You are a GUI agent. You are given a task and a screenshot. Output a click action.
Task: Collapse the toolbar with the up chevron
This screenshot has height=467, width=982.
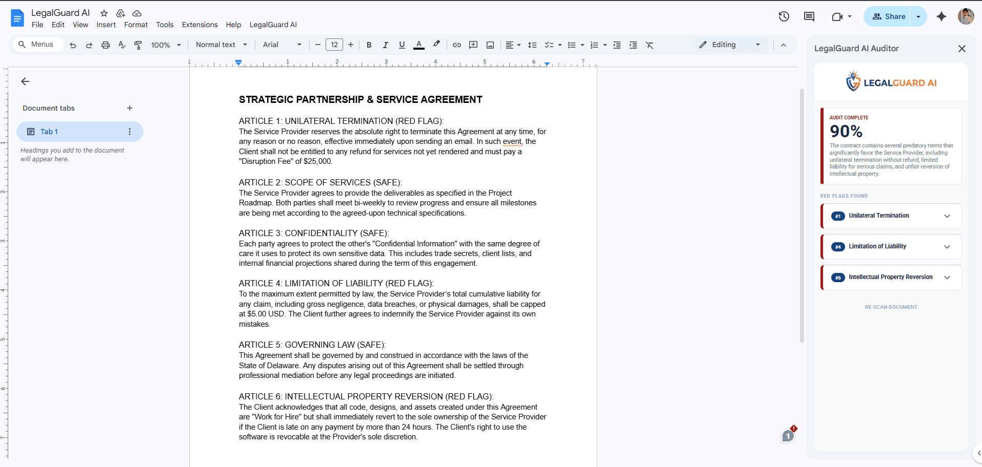pyautogui.click(x=784, y=45)
